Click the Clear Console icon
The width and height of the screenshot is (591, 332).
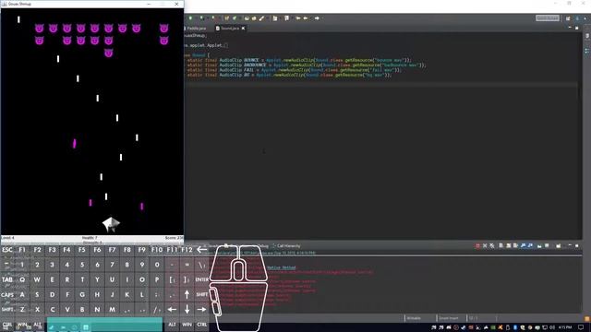[x=501, y=246]
